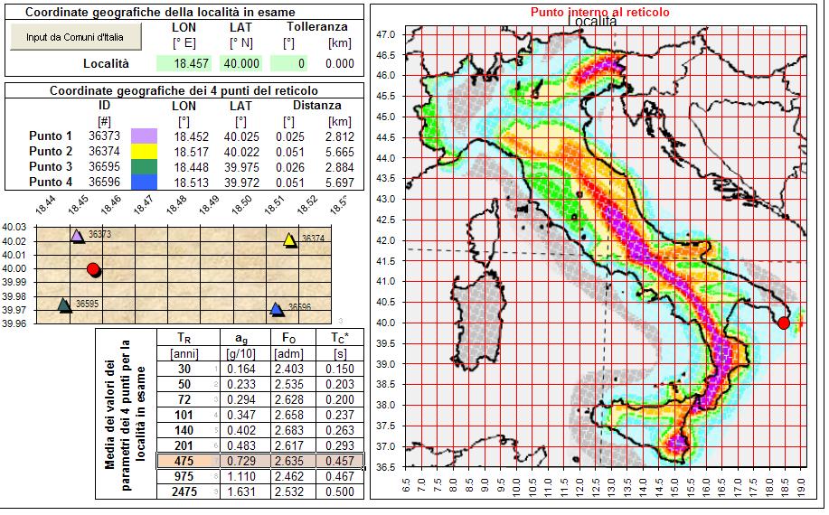
Task: Click the Input da Comuni d'Italia button
Action: (x=76, y=37)
